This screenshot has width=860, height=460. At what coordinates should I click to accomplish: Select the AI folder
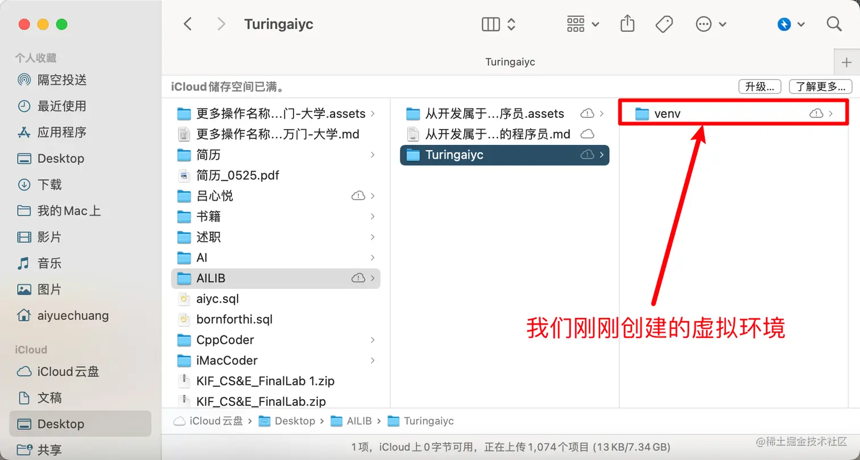pyautogui.click(x=275, y=258)
